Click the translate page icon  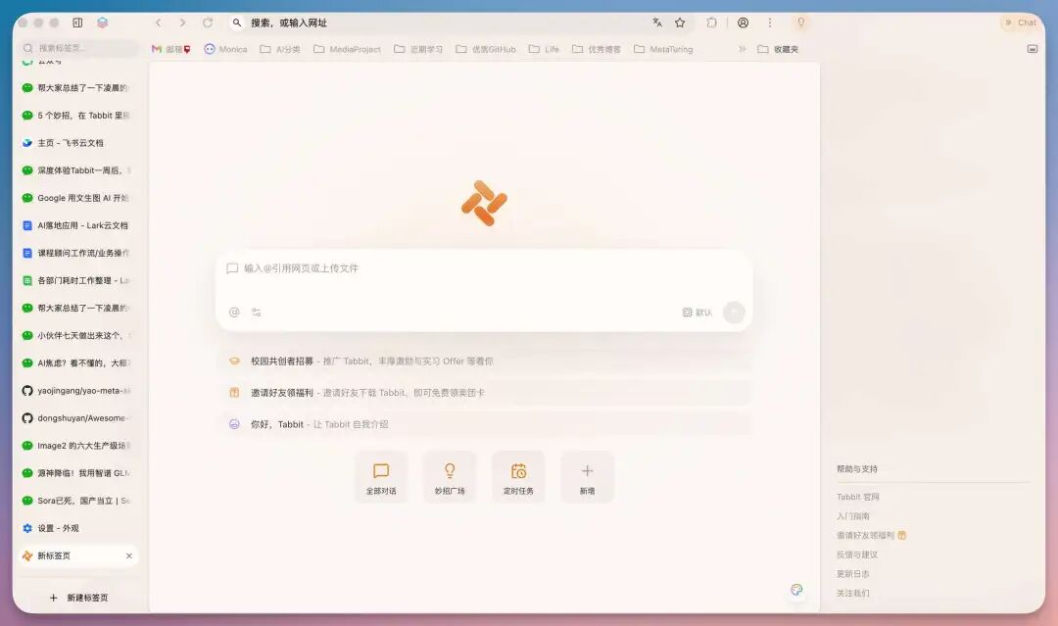657,23
